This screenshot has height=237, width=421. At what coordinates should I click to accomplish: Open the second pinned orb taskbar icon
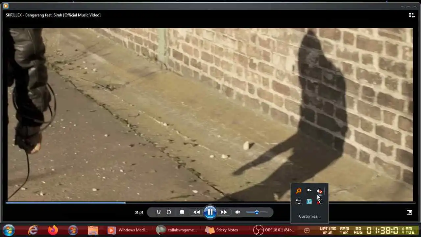[73, 230]
